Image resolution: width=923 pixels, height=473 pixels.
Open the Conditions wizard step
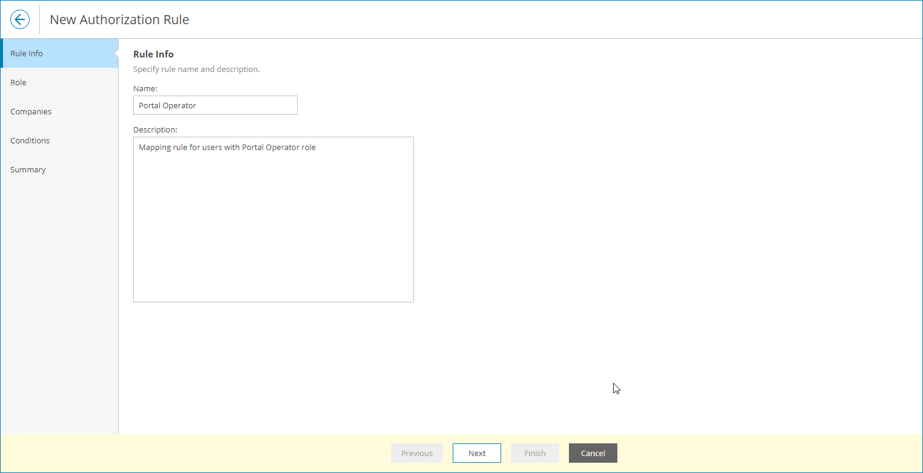pos(59,140)
